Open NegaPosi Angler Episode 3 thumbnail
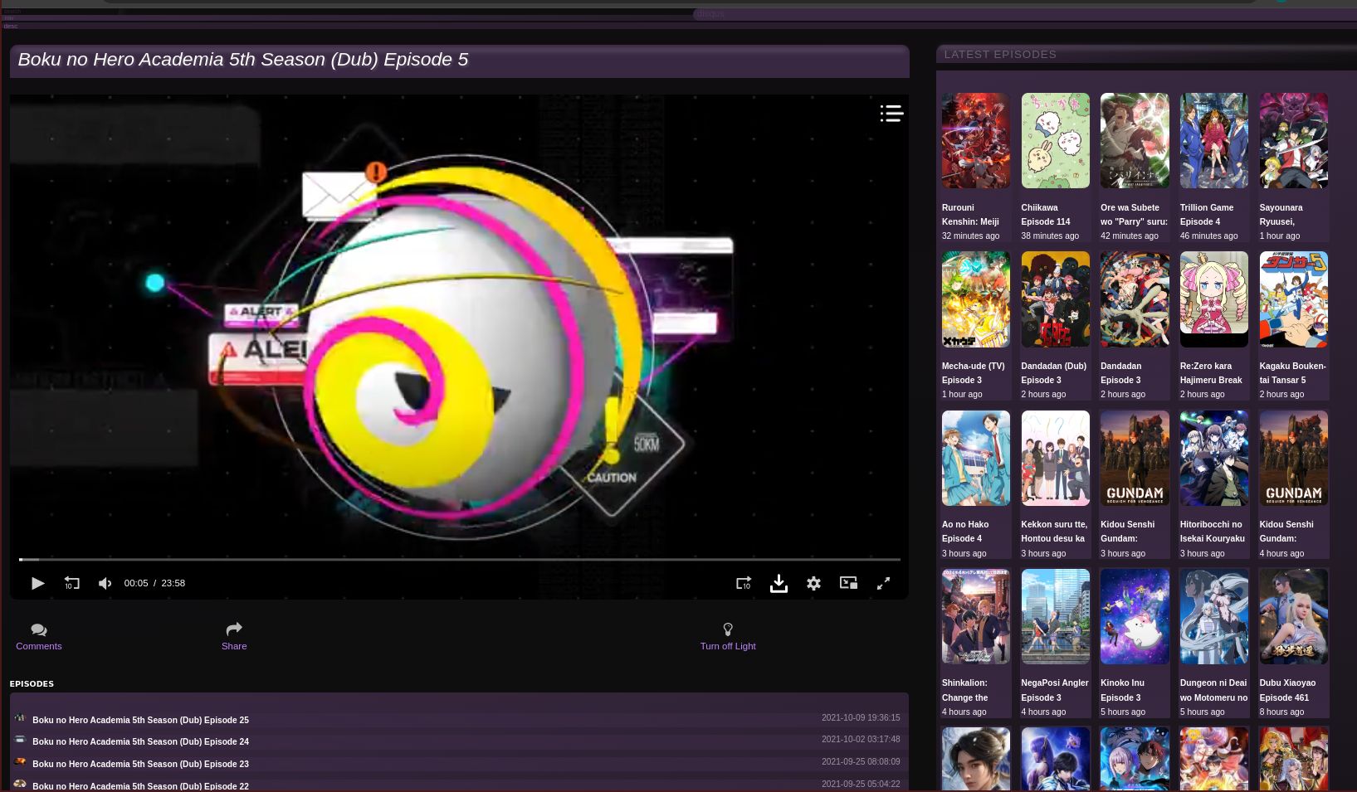 (x=1055, y=616)
